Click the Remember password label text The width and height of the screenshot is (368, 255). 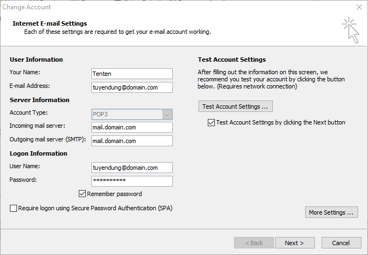click(114, 194)
